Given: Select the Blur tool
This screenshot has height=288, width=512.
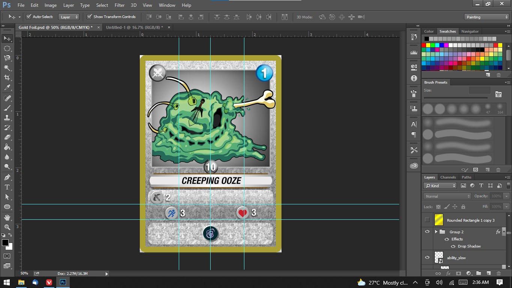Looking at the screenshot, I should [7, 157].
